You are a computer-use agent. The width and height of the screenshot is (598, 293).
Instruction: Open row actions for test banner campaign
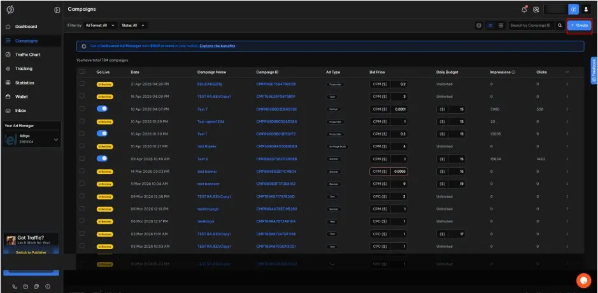(x=567, y=172)
